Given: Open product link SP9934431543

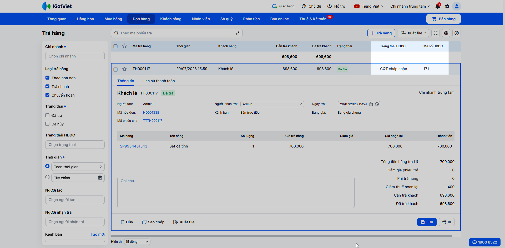Looking at the screenshot, I should [x=134, y=146].
